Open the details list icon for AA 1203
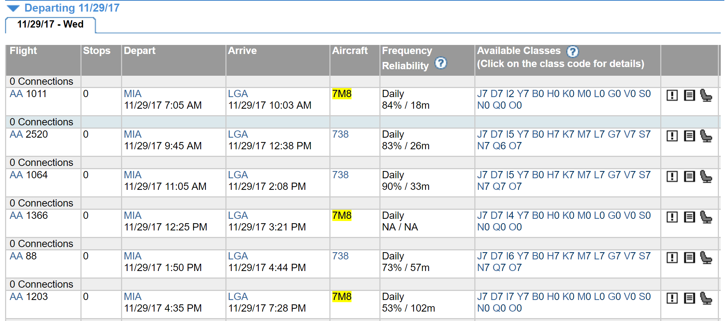The width and height of the screenshot is (728, 321). 689,298
